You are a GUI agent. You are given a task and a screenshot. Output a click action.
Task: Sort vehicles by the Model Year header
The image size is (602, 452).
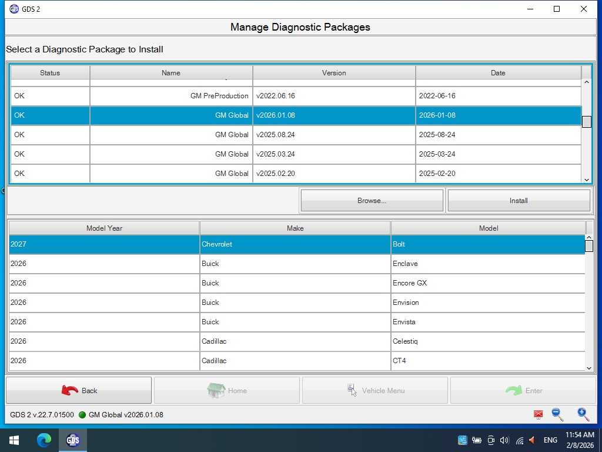pos(104,228)
